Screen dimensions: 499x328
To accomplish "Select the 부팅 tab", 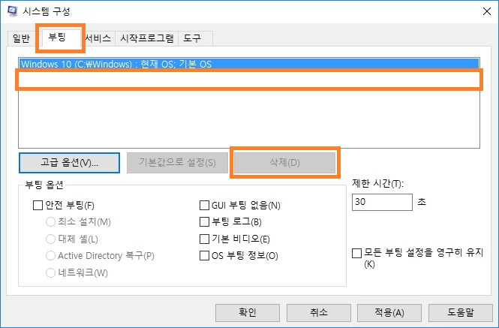I will [57, 38].
